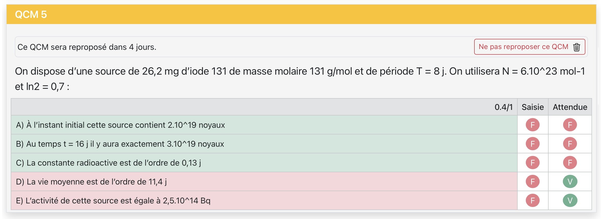The width and height of the screenshot is (603, 219).
Task: Click 'Ne pas reproposer ce QCM' button
Action: [523, 47]
